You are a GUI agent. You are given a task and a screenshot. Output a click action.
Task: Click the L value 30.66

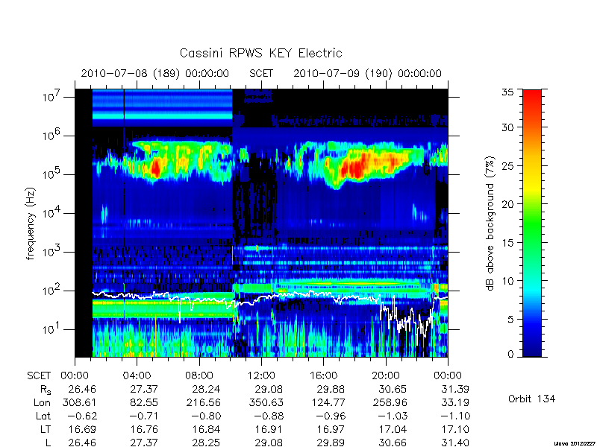pyautogui.click(x=393, y=443)
